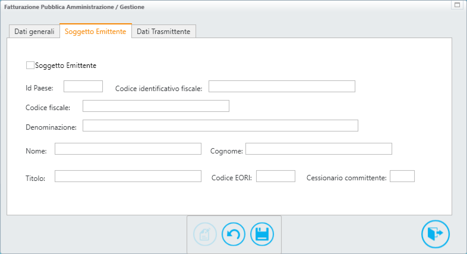467x254 pixels.
Task: Click into the Codice fiscale text box
Action: (x=156, y=106)
